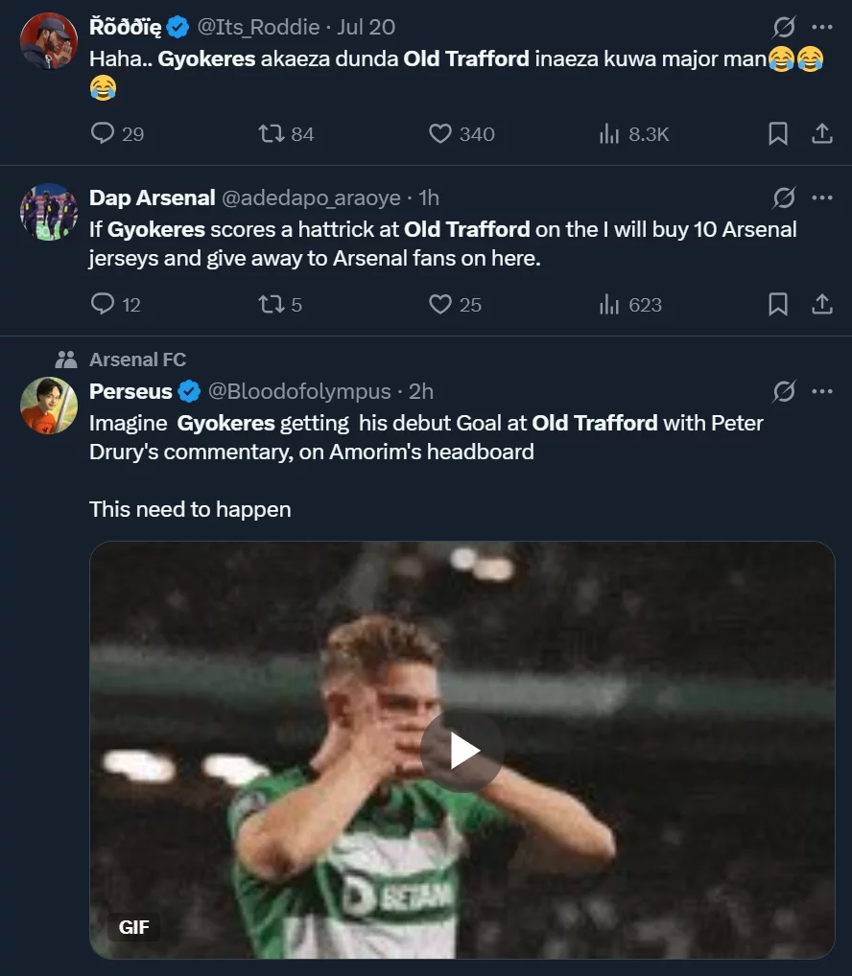Share Dap Arsenal's tweet
This screenshot has height=976, width=852.
(822, 305)
